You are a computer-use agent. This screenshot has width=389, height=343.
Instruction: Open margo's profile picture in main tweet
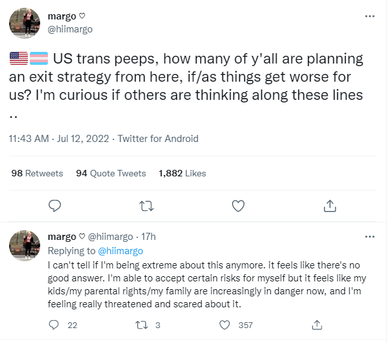pyautogui.click(x=26, y=23)
